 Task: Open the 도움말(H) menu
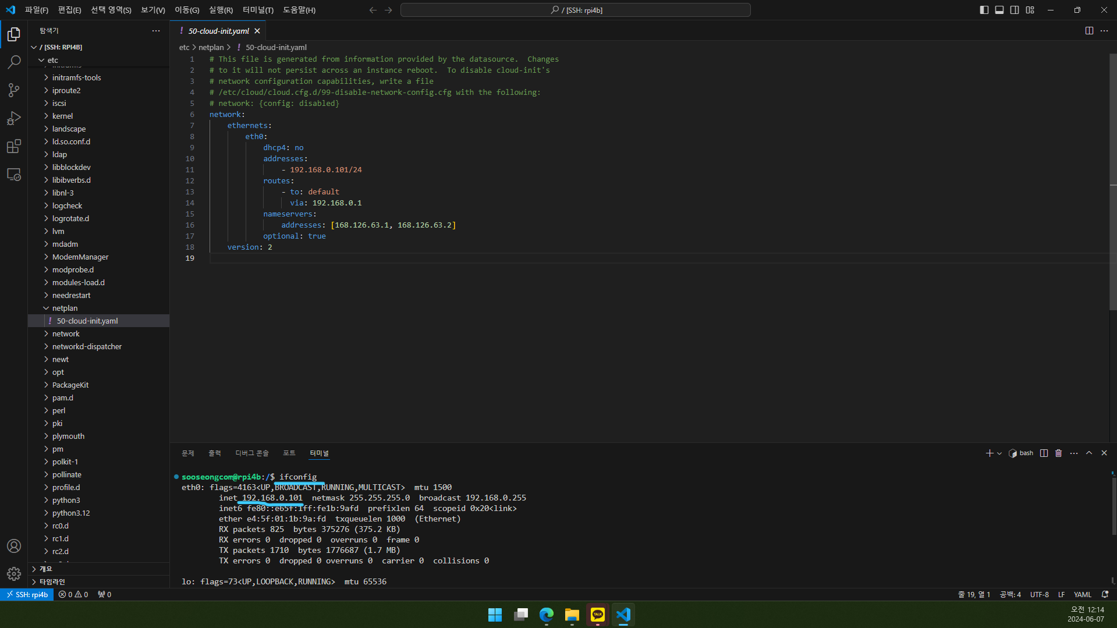coord(299,10)
